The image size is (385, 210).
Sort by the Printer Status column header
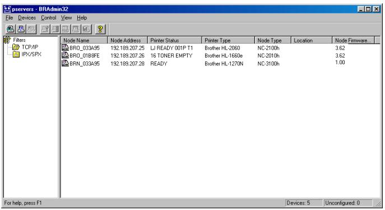pyautogui.click(x=175, y=40)
